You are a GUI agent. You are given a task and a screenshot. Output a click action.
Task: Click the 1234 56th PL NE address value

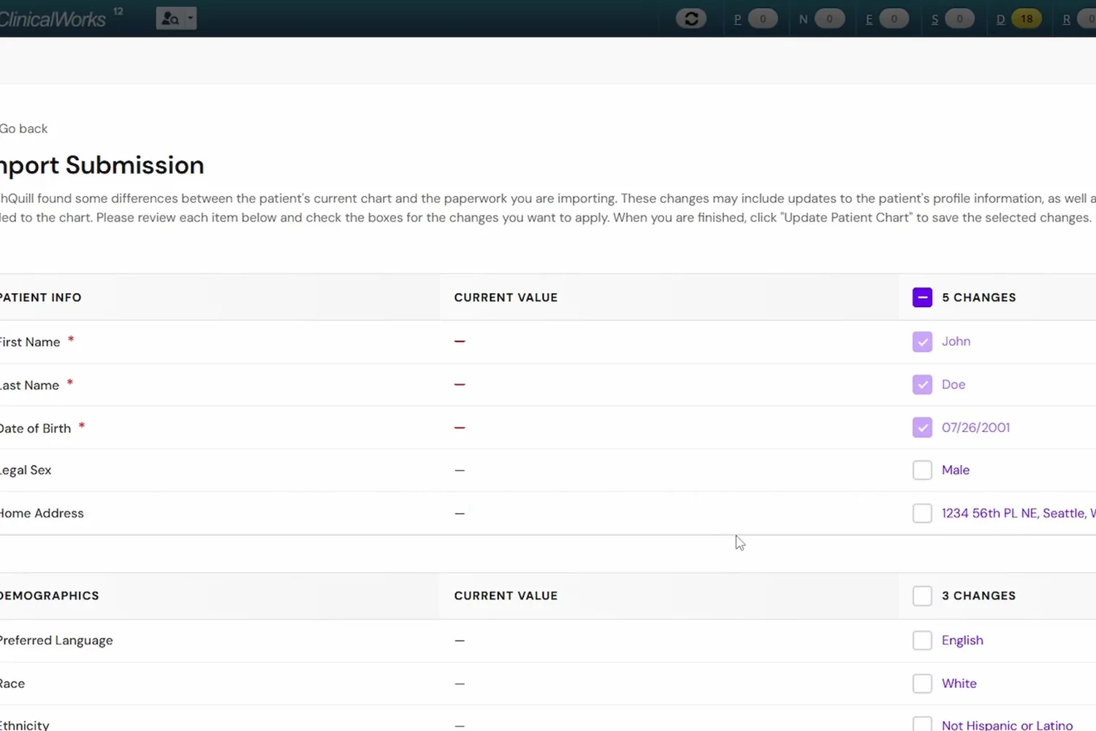1019,513
